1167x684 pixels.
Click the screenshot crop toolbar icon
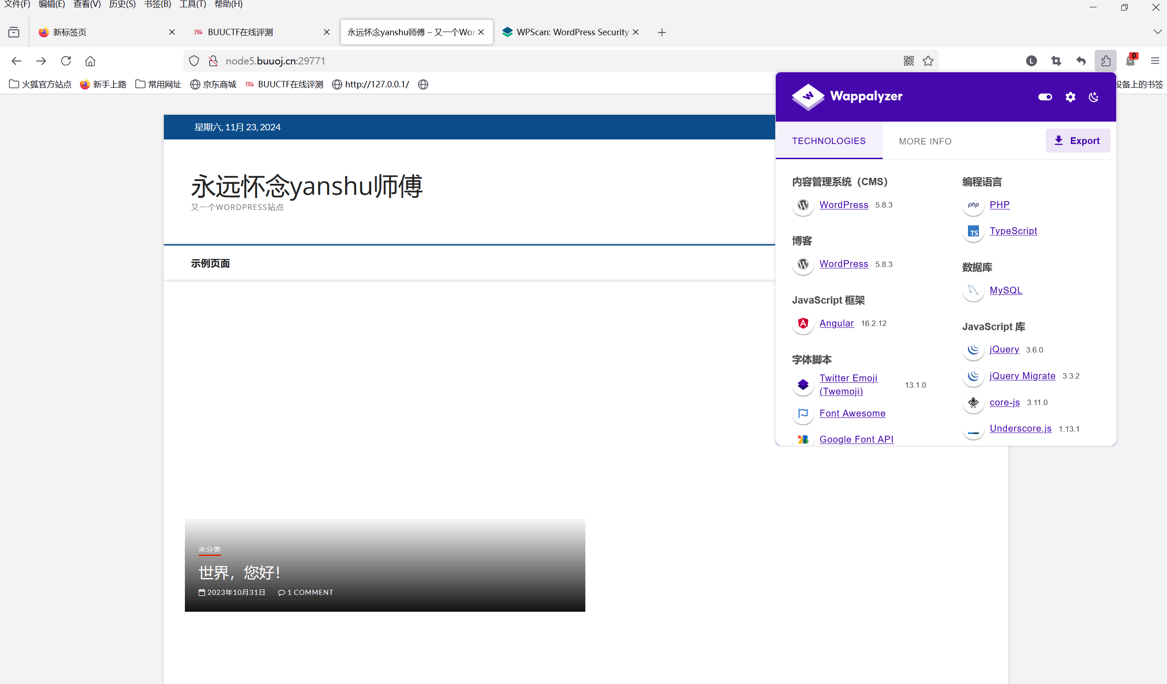(x=1056, y=61)
